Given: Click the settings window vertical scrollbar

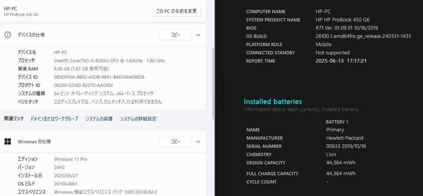Looking at the screenshot, I should click(213, 83).
